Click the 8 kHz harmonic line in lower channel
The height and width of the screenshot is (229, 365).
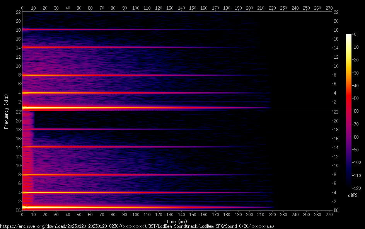pyautogui.click(x=116, y=175)
